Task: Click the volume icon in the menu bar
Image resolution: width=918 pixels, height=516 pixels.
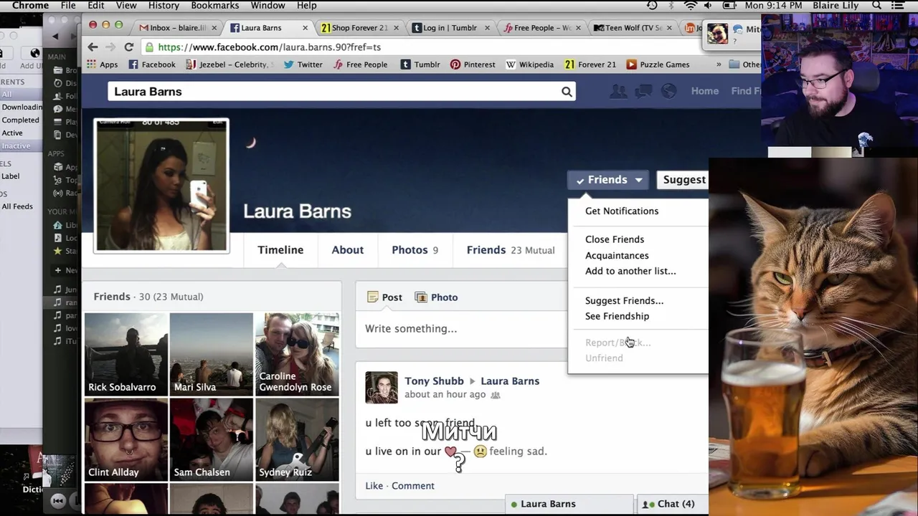Action: [x=708, y=6]
